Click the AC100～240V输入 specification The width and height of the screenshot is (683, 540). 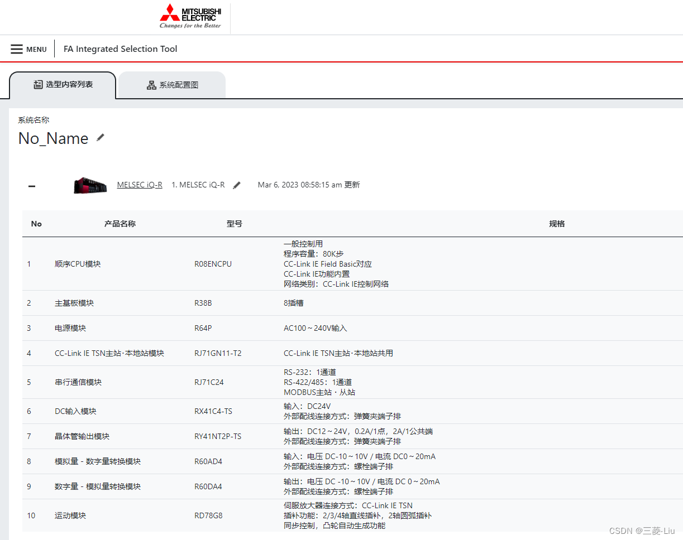click(315, 328)
